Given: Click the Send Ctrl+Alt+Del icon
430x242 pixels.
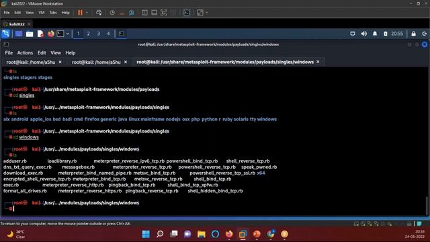Looking at the screenshot, I should coord(99,13).
